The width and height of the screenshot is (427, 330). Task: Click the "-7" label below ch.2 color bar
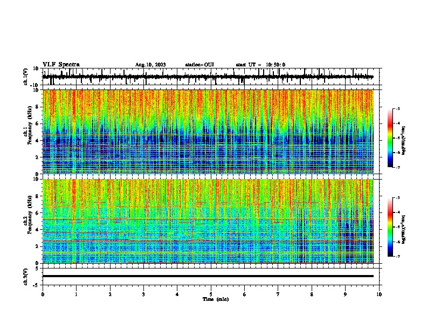click(x=398, y=256)
